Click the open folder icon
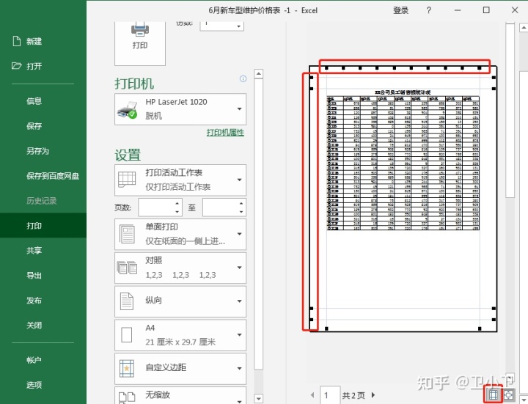The width and height of the screenshot is (528, 404). (16, 66)
